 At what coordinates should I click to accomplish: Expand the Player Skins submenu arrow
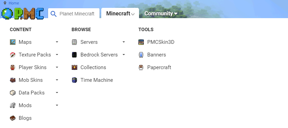coord(57,67)
